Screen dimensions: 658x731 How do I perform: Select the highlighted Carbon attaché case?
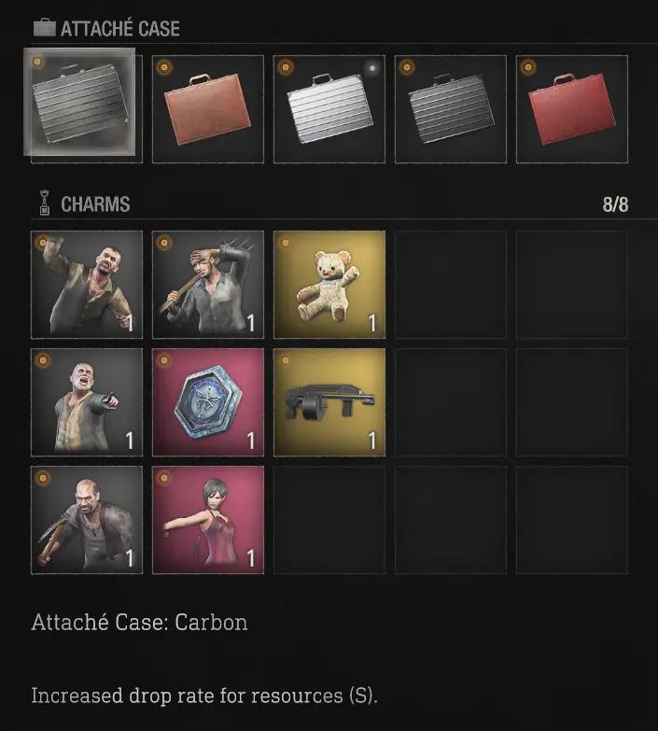coord(79,102)
